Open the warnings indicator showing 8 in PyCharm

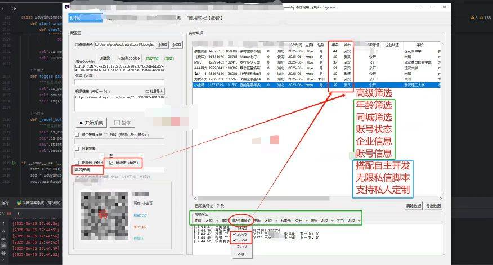tap(474, 18)
